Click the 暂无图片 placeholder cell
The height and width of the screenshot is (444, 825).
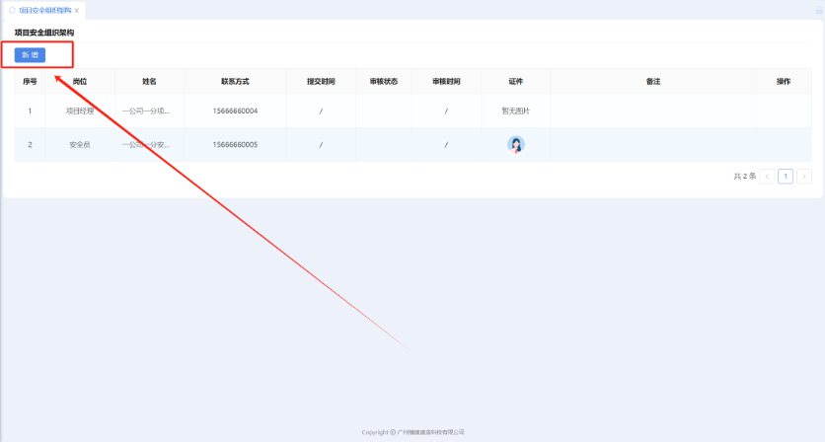tap(515, 111)
